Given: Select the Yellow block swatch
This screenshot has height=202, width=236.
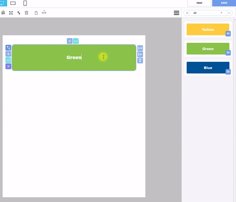Looking at the screenshot, I should pos(208,30).
